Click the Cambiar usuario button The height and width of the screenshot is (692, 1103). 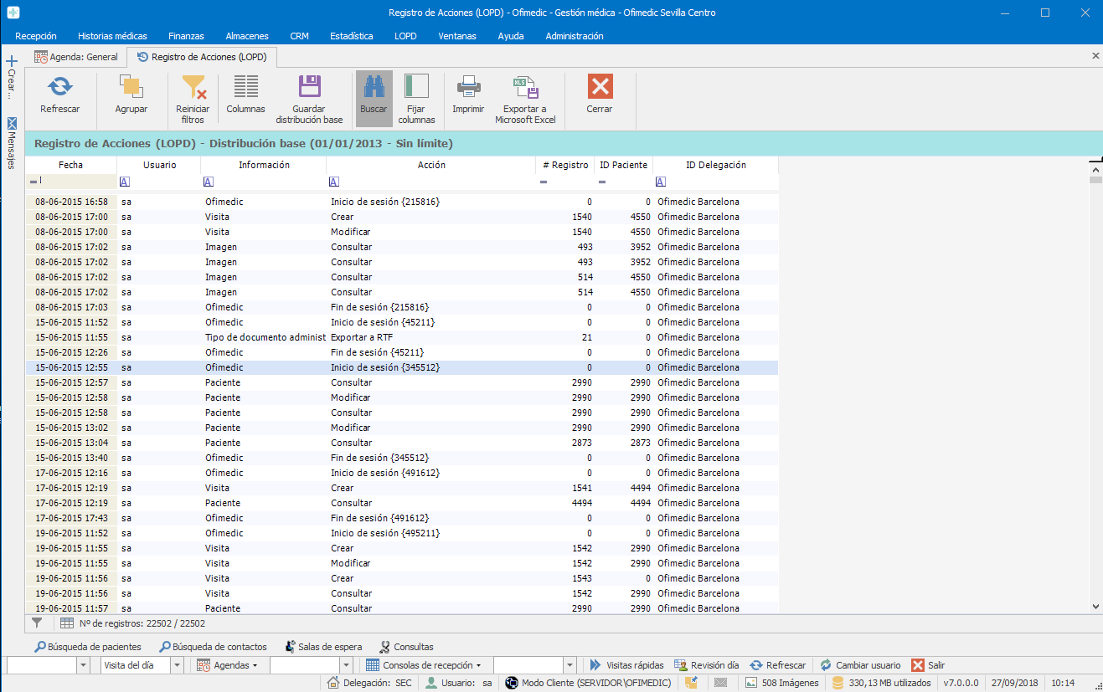860,665
